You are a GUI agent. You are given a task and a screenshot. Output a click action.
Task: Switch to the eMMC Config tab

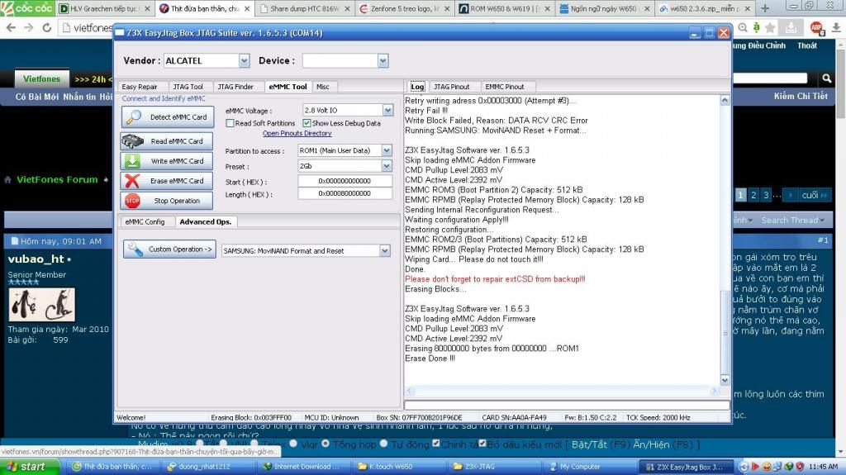coord(145,222)
